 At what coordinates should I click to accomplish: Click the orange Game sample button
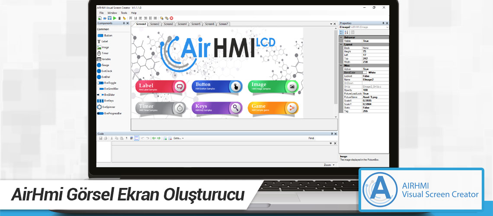273,108
